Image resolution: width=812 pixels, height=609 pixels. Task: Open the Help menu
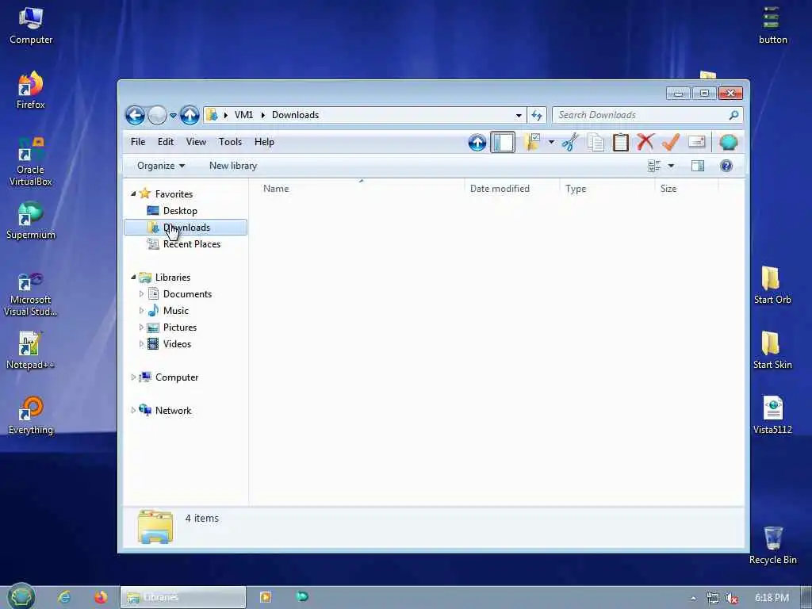coord(264,142)
